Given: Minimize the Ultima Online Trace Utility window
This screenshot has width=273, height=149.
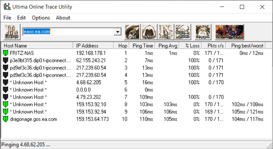Looking at the screenshot, I should (x=222, y=7).
